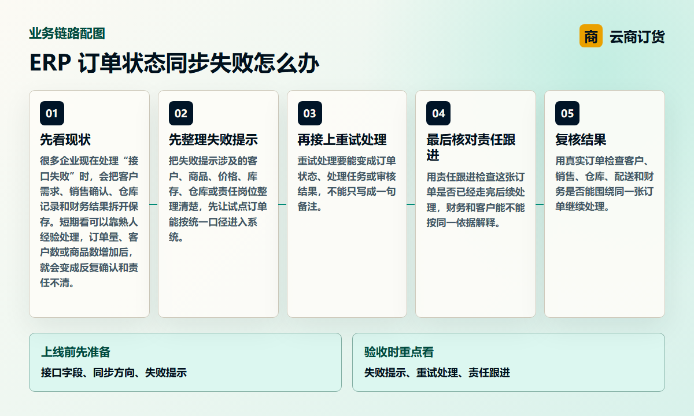
Task: Click the text 接口字段、同步方向、失败提示
Action: (x=114, y=373)
